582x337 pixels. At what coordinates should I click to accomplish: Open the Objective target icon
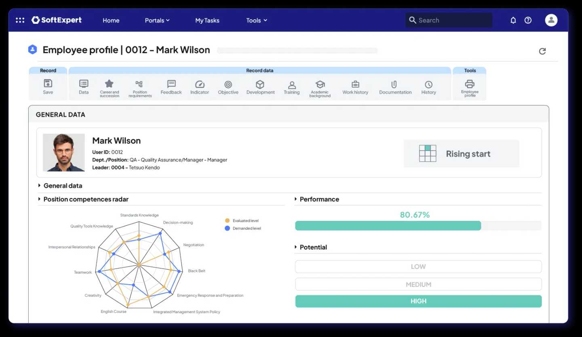point(228,84)
